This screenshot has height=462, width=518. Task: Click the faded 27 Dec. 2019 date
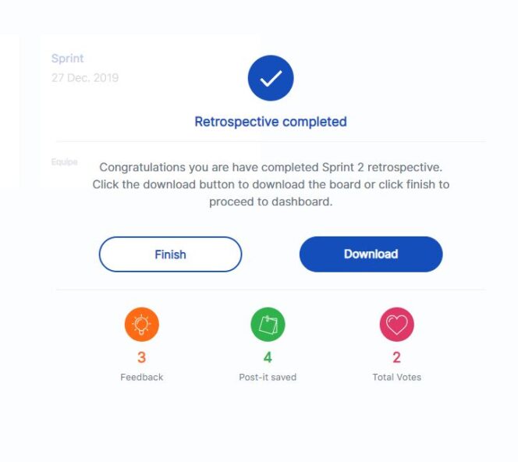(85, 78)
